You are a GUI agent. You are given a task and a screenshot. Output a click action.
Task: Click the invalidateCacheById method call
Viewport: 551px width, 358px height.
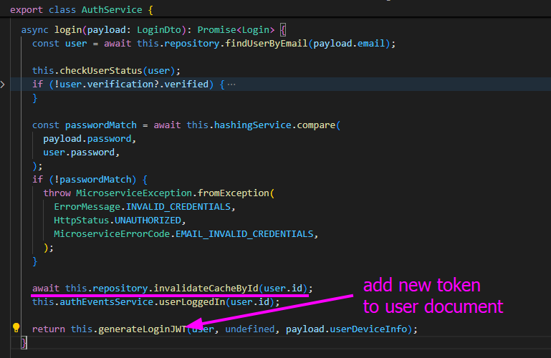click(206, 288)
